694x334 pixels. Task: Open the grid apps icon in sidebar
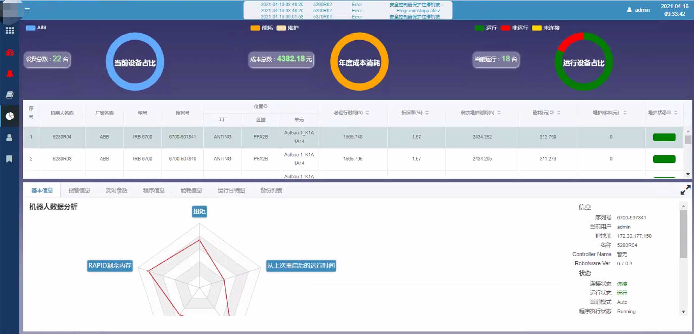point(10,30)
